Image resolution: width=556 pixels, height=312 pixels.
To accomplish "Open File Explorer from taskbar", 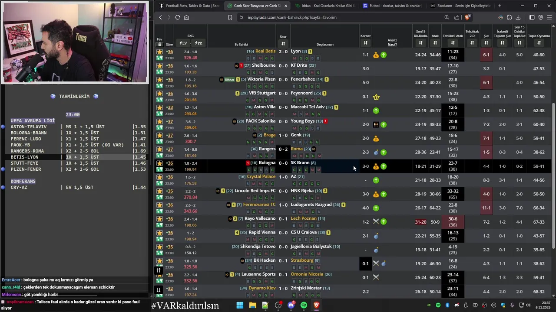I will [252, 305].
